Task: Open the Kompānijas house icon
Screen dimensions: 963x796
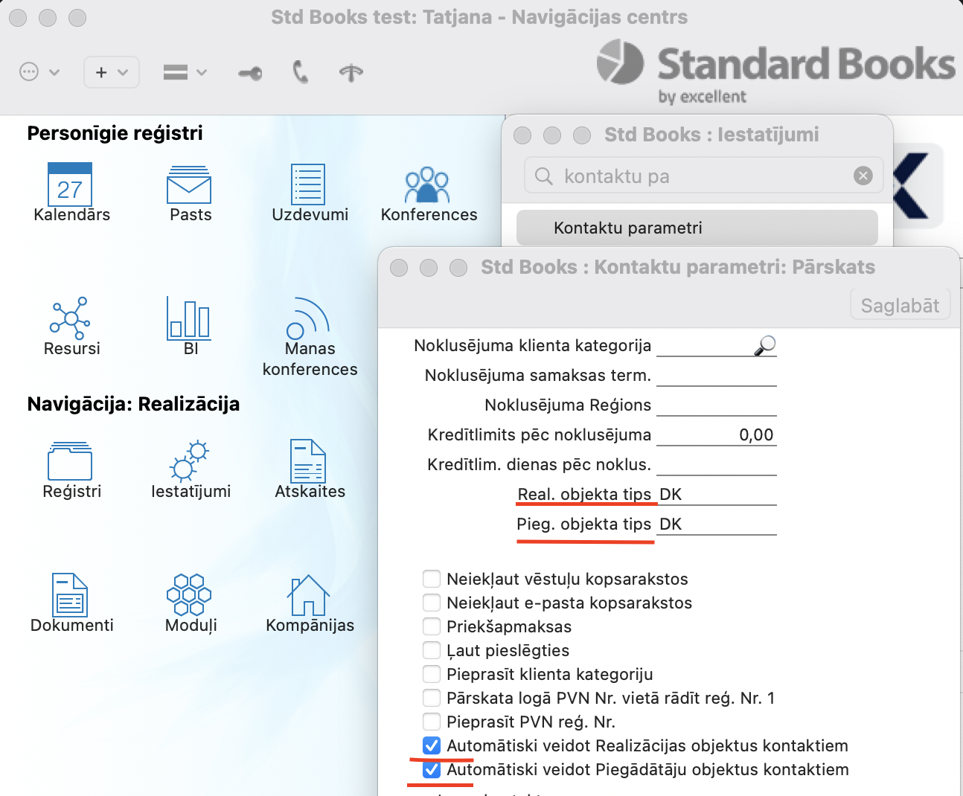Action: click(x=308, y=595)
